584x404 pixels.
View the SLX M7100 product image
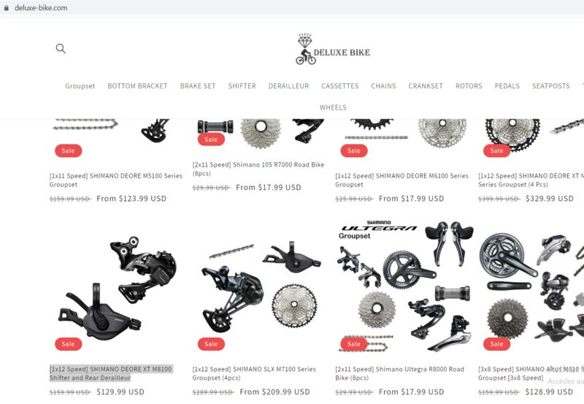click(x=261, y=286)
